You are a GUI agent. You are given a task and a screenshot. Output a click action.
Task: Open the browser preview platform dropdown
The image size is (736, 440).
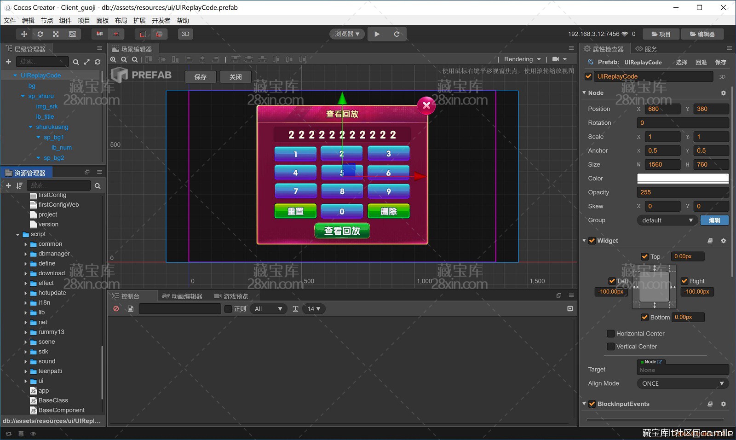(347, 34)
